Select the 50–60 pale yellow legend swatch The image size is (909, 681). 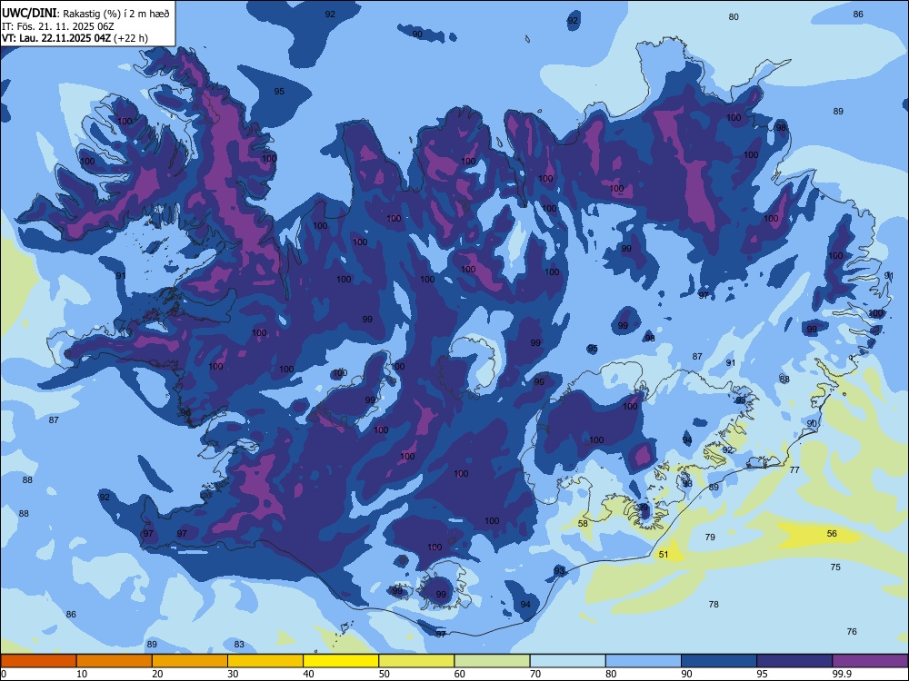tap(417, 661)
